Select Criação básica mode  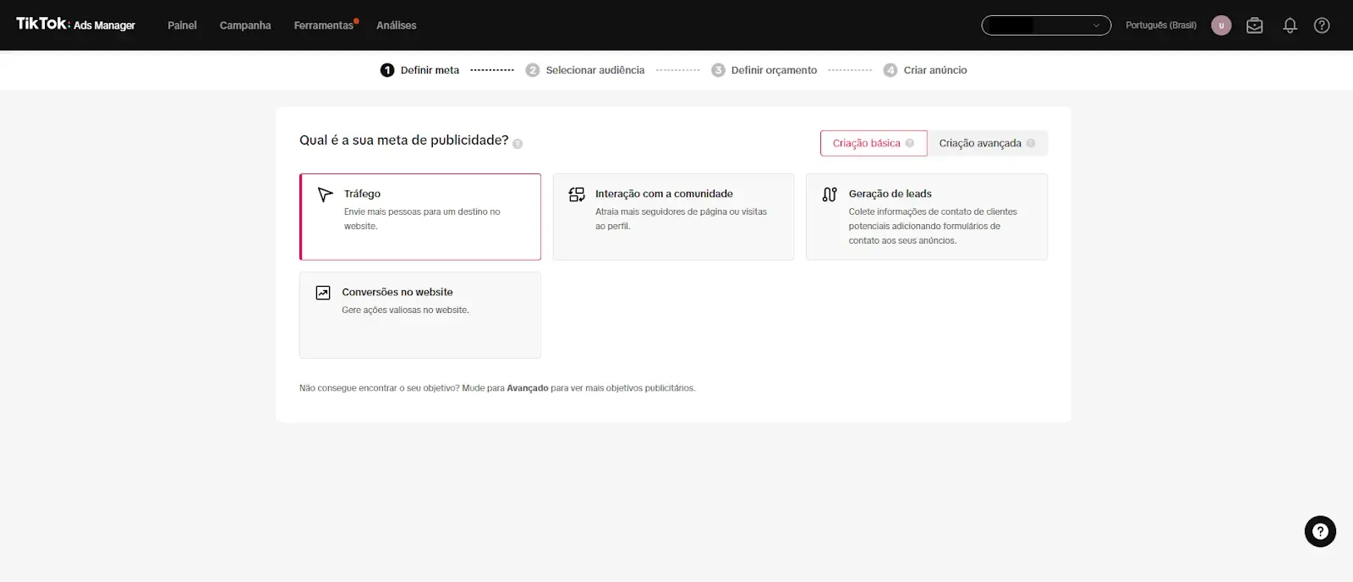pos(874,143)
